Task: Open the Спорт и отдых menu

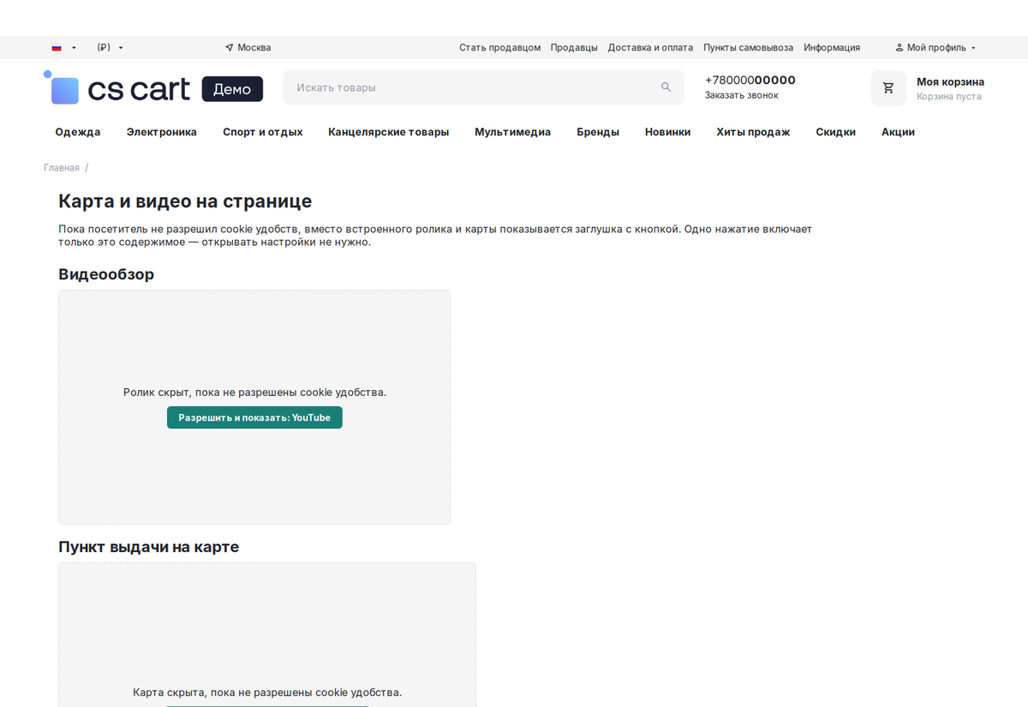Action: point(263,132)
